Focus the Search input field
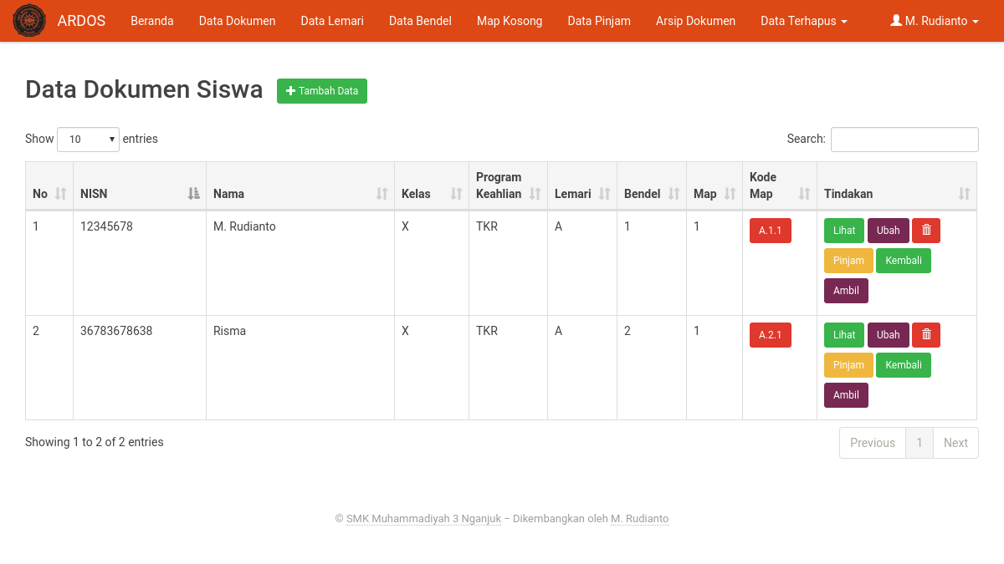 coord(904,140)
